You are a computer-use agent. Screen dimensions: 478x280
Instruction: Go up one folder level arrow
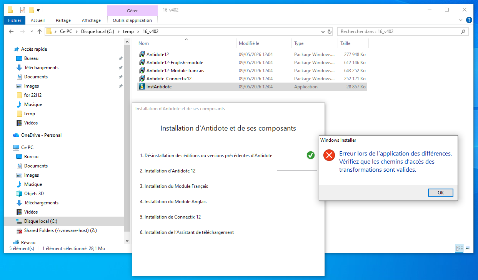tap(40, 31)
